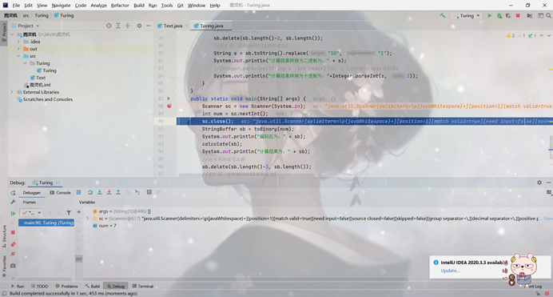Expand .idea folder in tree

point(18,42)
